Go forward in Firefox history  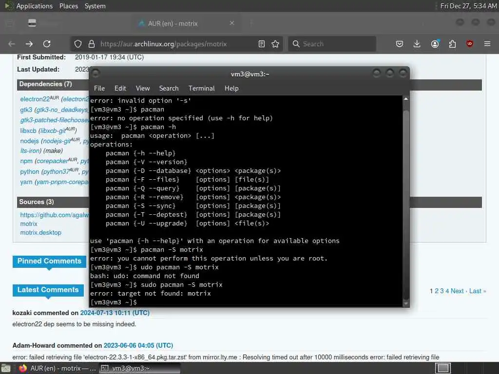click(x=29, y=44)
